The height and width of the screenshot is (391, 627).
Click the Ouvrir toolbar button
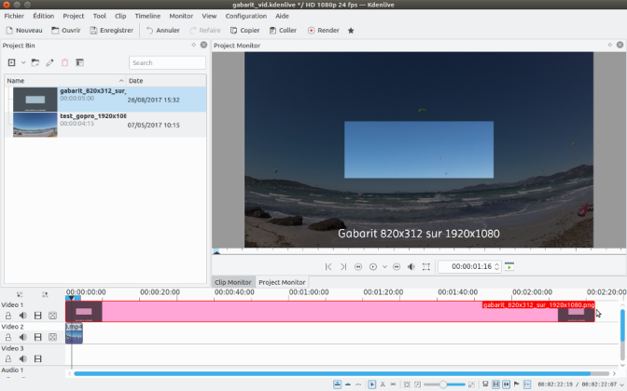tap(66, 31)
